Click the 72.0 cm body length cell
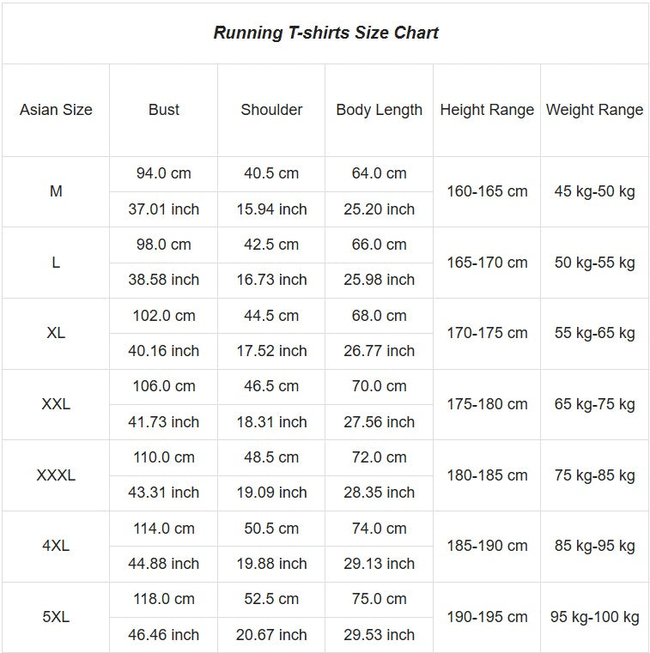 379,457
